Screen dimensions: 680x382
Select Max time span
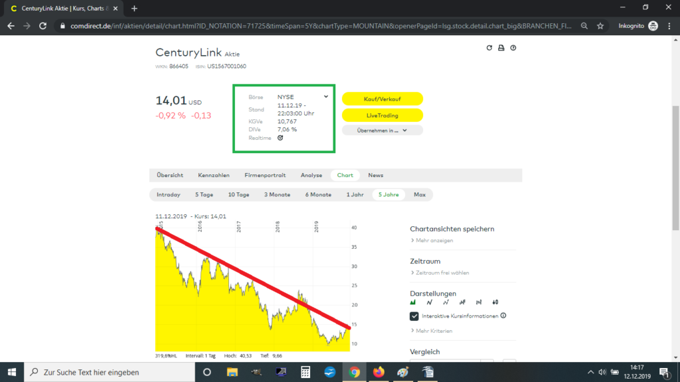(420, 195)
